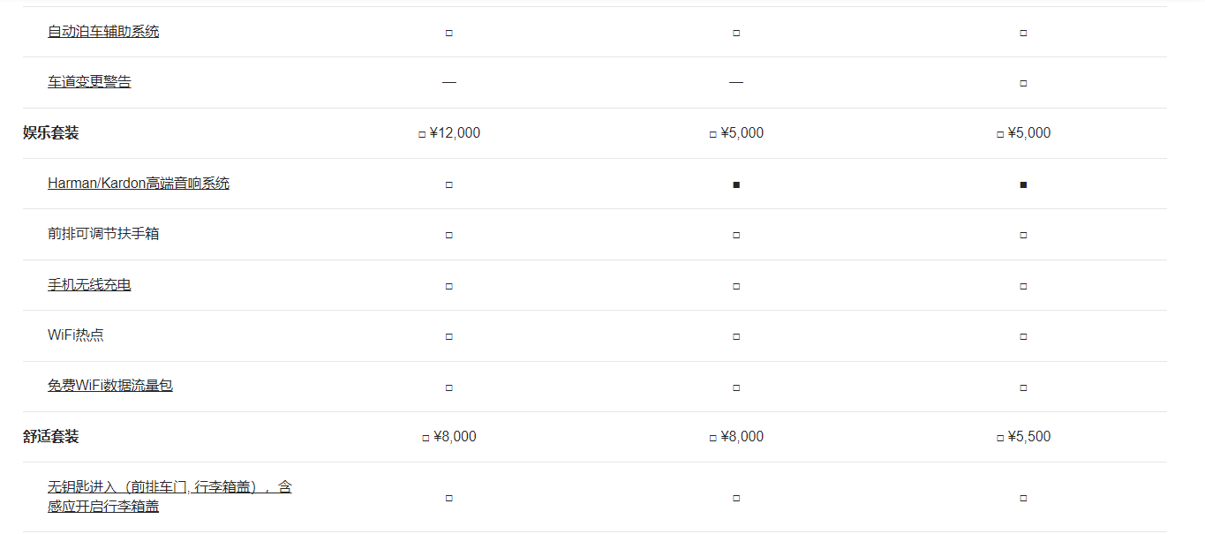Screen dimensions: 1205x534
Task: Click the 手机无线充电 feature link
Action: click(x=89, y=285)
